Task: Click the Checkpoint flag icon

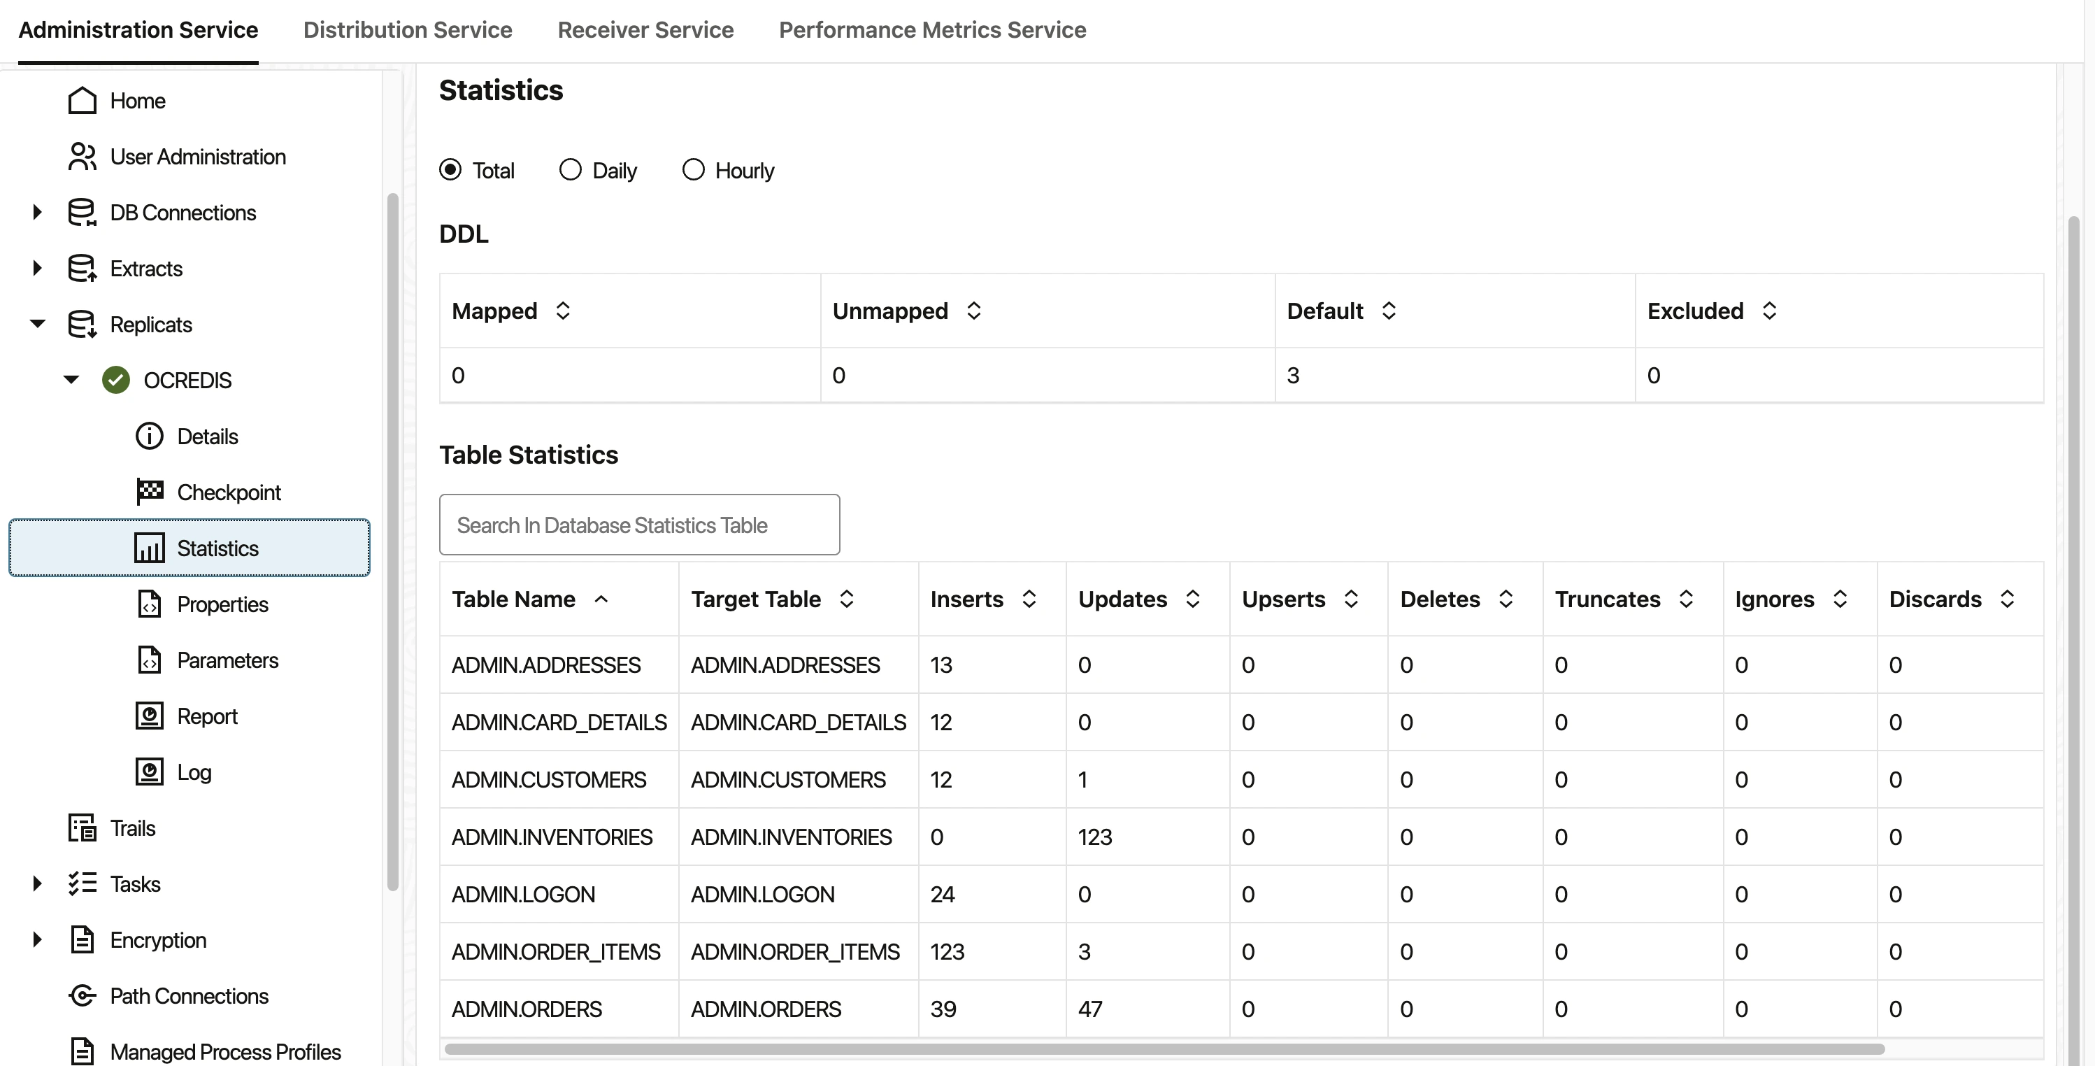Action: pyautogui.click(x=150, y=492)
